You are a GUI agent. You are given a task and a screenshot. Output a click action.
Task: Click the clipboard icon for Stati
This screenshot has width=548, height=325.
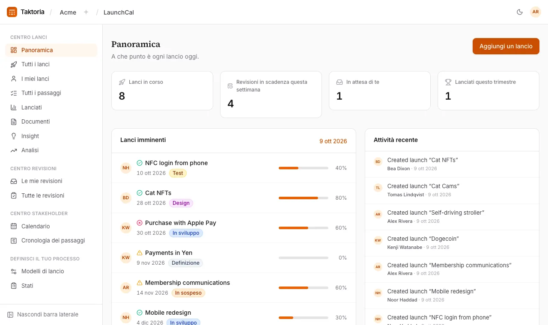click(x=14, y=286)
